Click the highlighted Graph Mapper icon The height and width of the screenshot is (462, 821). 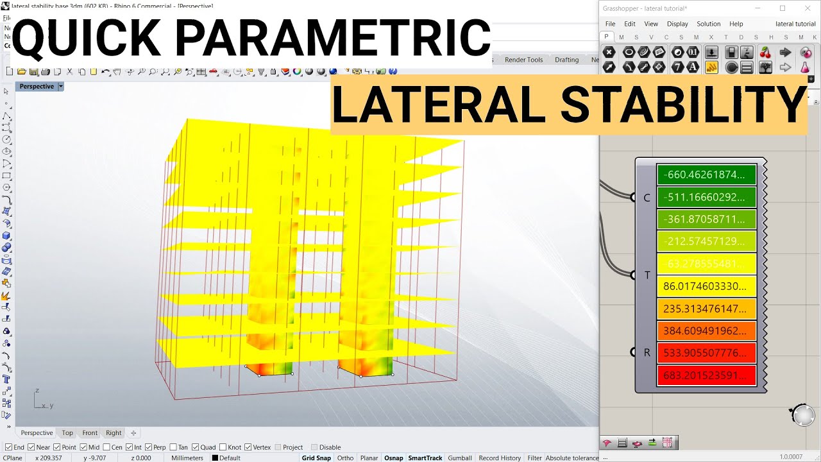click(711, 67)
